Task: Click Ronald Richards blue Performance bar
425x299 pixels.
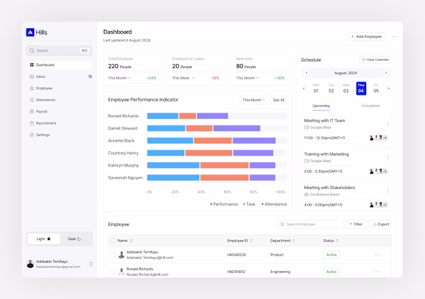Action: 163,116
